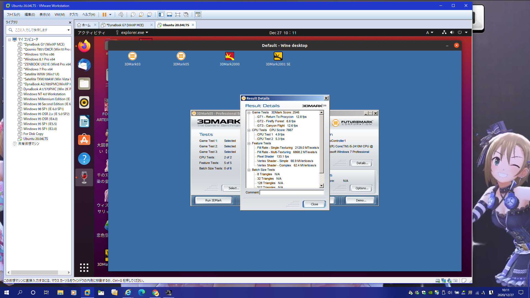Screen dimensions: 530x298
Task: Click the library horizontal scrollbar right arrow
Action: [x=68, y=272]
